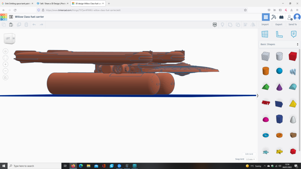
Task: Open a new browser tab
Action: click(109, 3)
